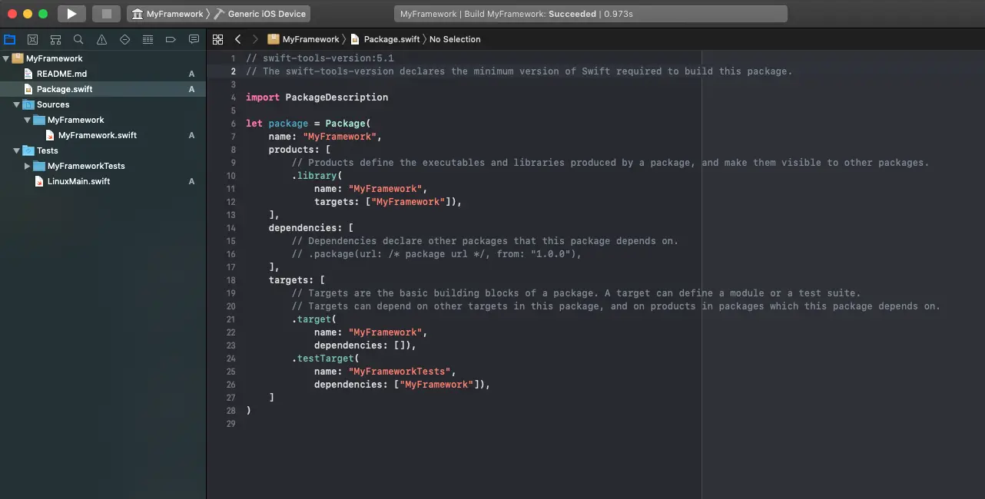985x499 pixels.
Task: Expand the MyFrameworkTests folder
Action: tap(27, 166)
